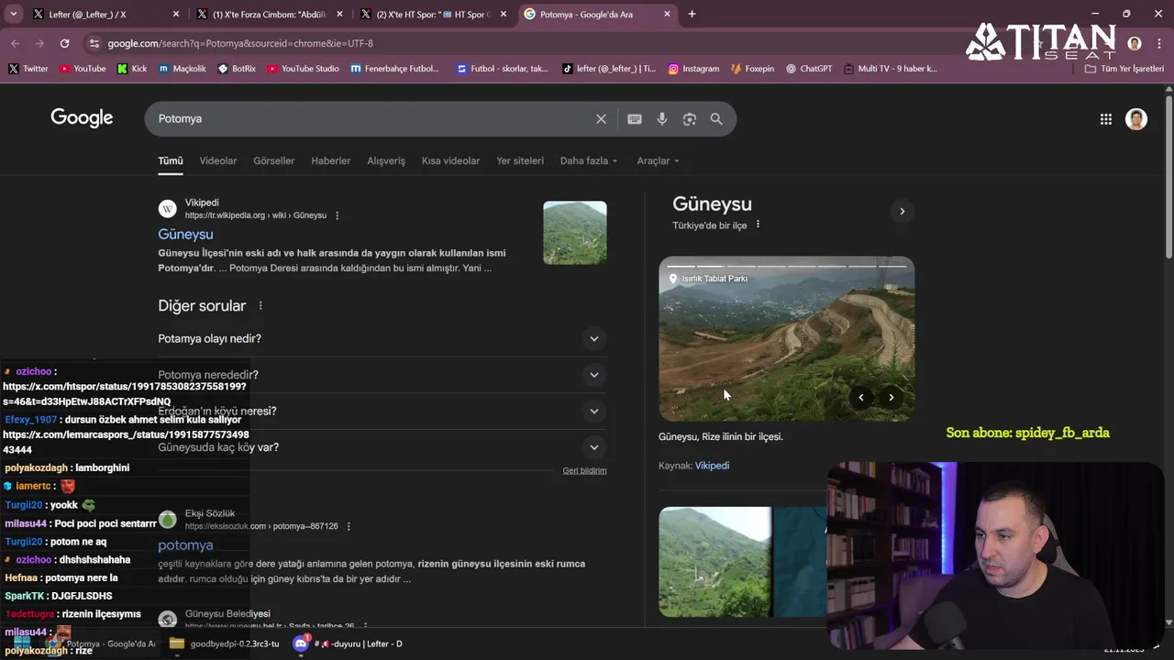Open the YouTube bookmark
Image resolution: width=1174 pixels, height=660 pixels.
coord(83,69)
